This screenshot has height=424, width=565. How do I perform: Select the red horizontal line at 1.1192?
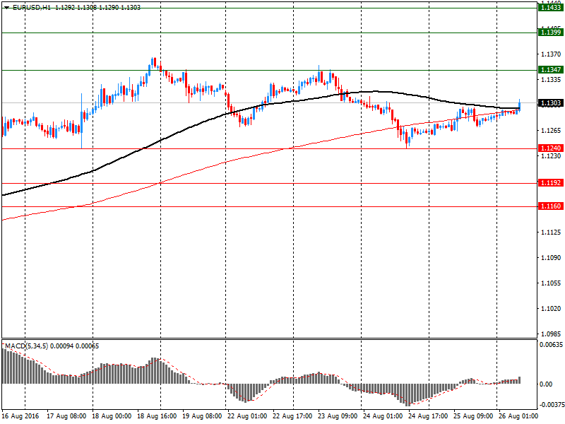point(270,183)
